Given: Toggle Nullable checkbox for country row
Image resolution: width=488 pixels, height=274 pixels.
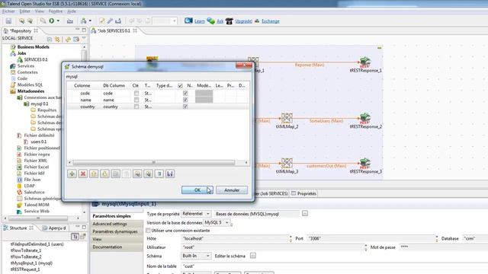Looking at the screenshot, I should pyautogui.click(x=185, y=107).
